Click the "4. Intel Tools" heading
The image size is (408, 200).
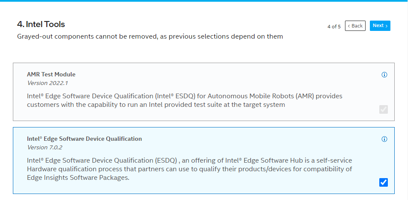(x=41, y=24)
